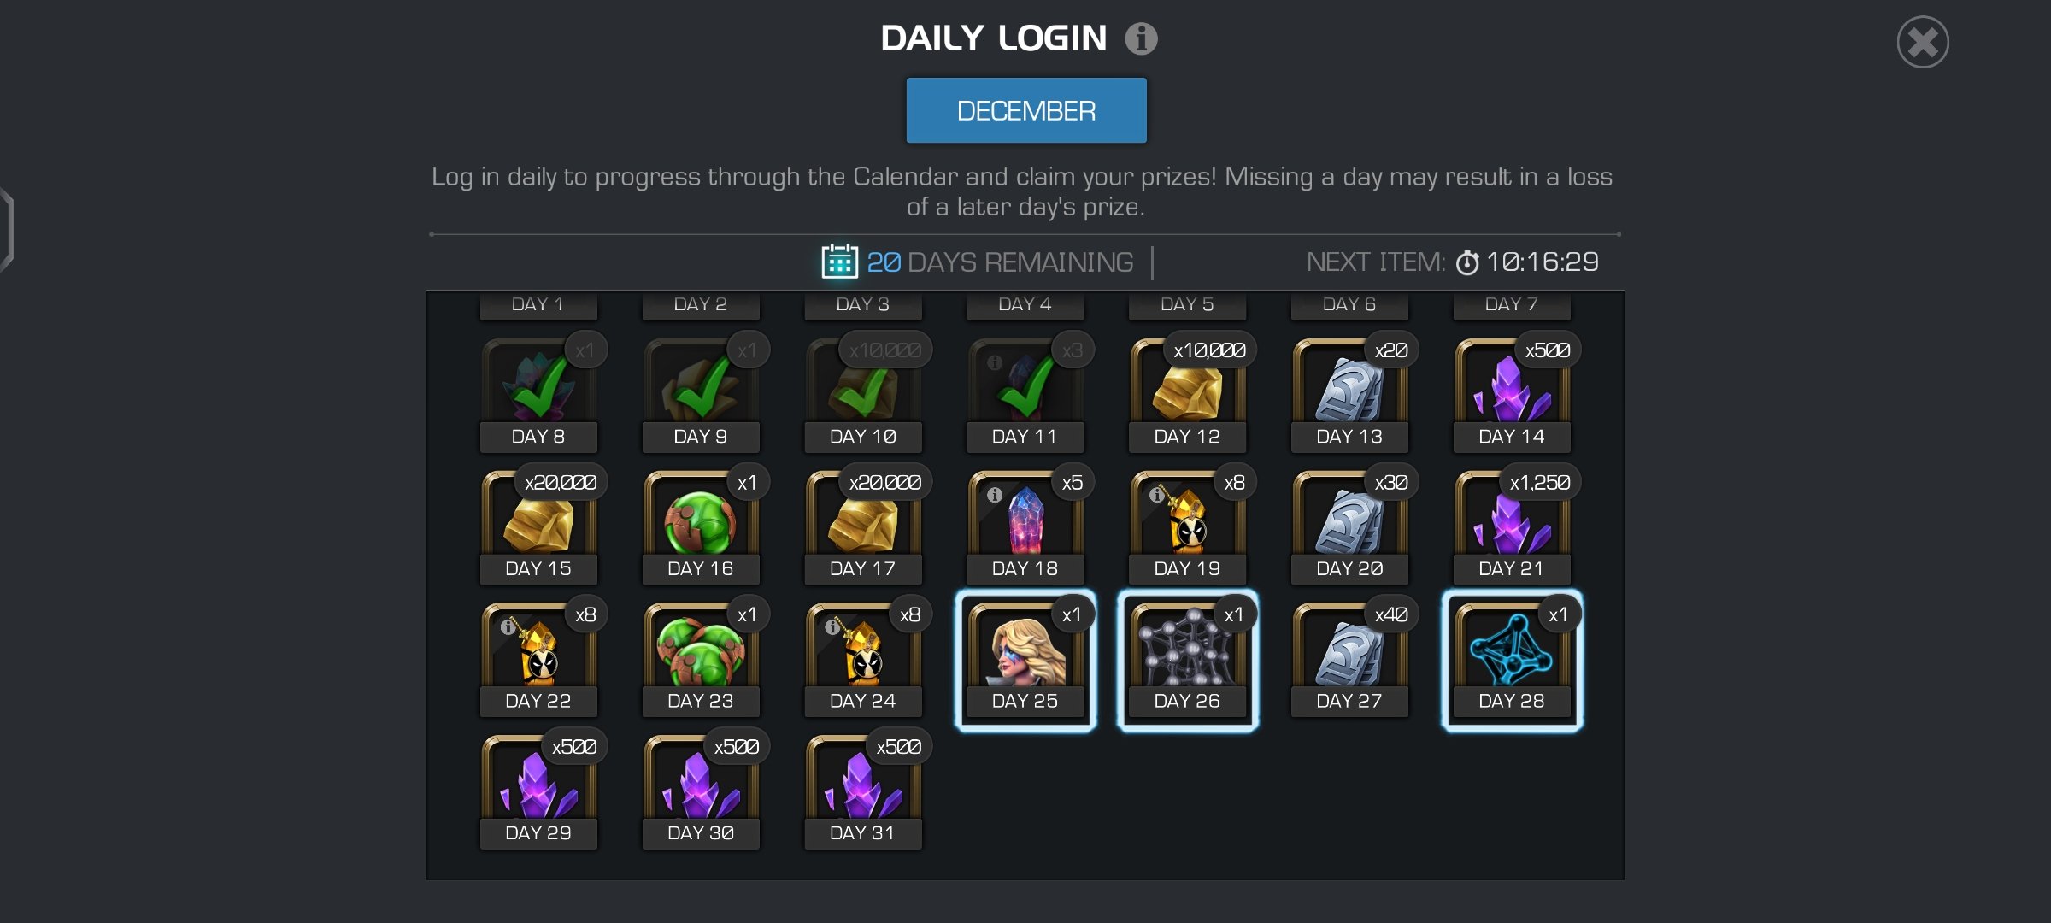2051x923 pixels.
Task: Open info on the Day 19 potion
Action: pos(1156,495)
